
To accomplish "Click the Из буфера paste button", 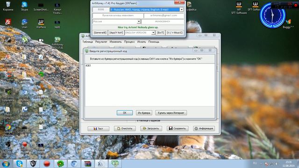I will [144, 113].
